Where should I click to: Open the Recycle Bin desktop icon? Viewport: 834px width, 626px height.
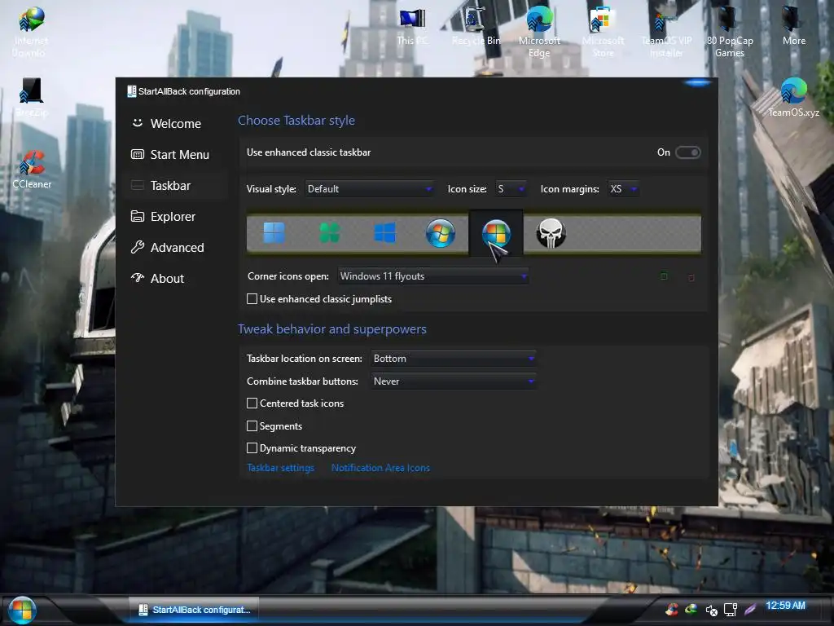pyautogui.click(x=476, y=25)
